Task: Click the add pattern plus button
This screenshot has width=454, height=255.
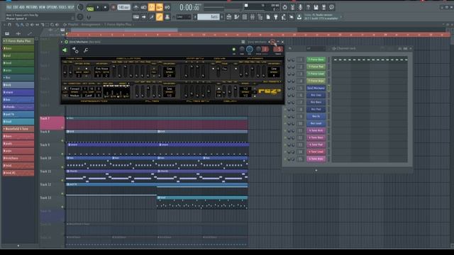Action: [222, 17]
